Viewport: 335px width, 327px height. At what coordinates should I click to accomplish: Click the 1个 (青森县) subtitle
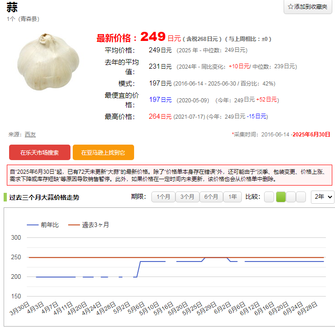[23, 19]
